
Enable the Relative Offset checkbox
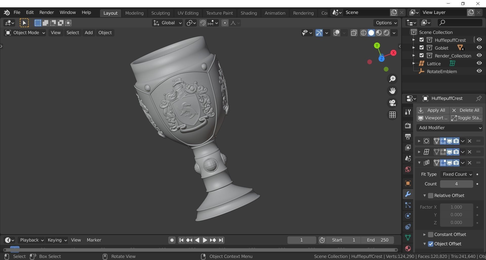(431, 196)
